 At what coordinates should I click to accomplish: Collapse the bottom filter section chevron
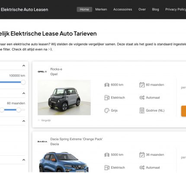pos(24,160)
